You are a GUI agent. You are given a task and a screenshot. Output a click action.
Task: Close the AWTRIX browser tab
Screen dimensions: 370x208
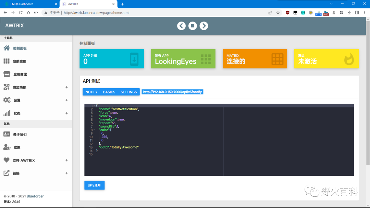(113, 4)
